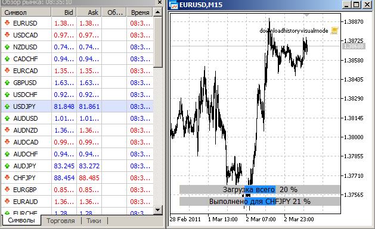Viewport: 375px width, 229px height.
Task: Click the red down arrow beside USDCAD
Action: tap(7, 35)
